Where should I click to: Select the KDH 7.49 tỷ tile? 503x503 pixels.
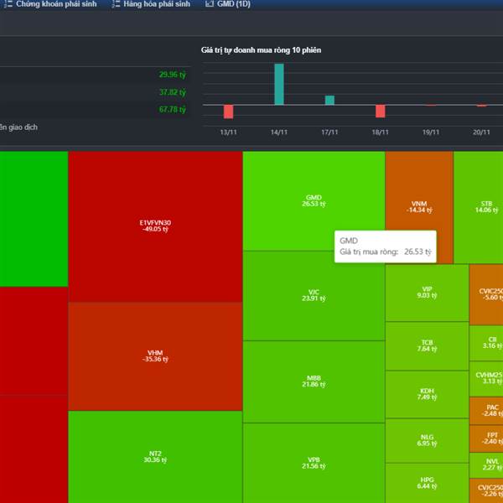[x=427, y=394]
